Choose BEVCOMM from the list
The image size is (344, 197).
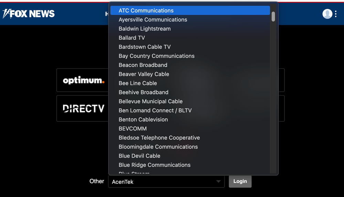pos(133,129)
